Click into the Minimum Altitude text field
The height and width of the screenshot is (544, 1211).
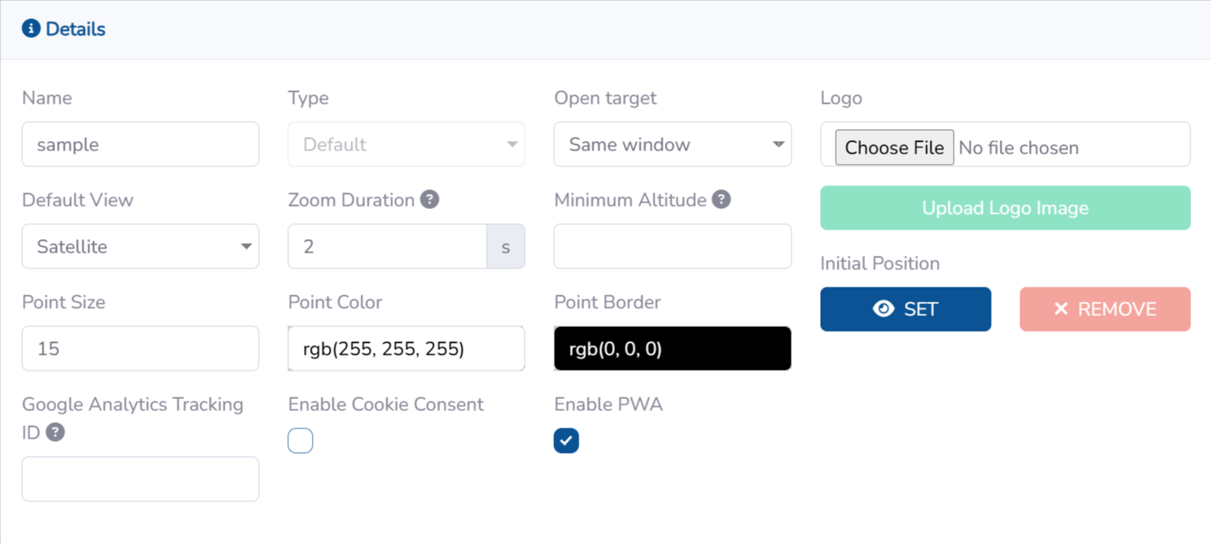tap(672, 246)
